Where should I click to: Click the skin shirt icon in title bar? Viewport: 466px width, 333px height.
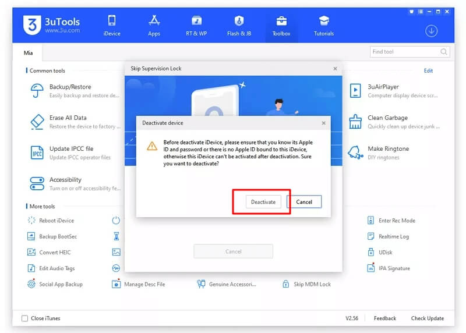412,12
